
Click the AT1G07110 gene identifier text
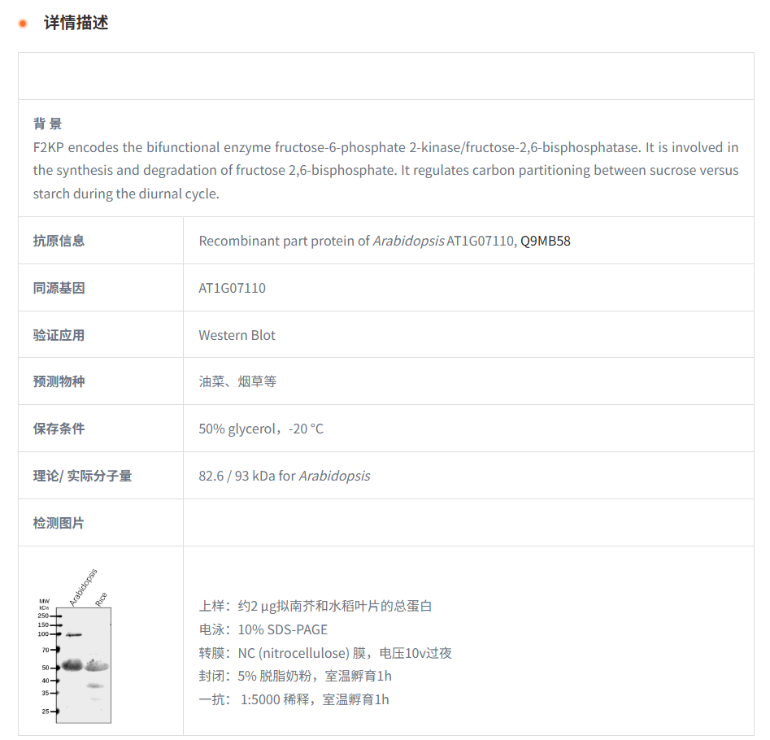point(232,288)
